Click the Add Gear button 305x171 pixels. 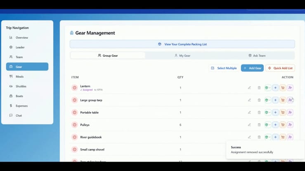pos(252,68)
